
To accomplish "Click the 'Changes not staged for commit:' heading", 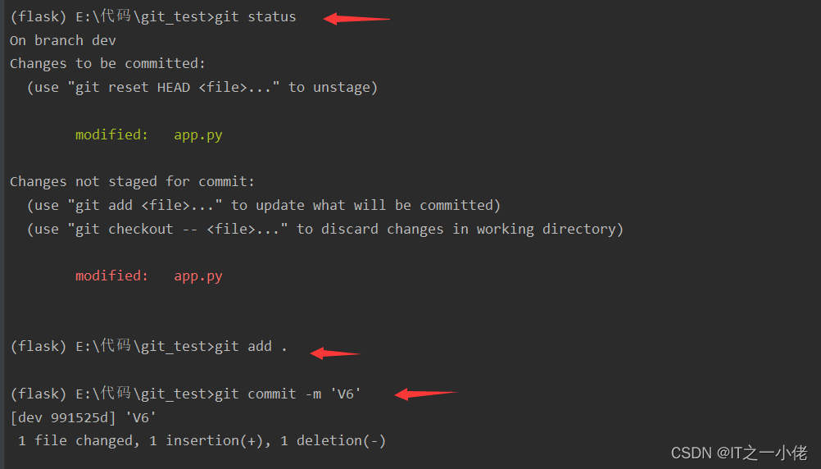I will (x=132, y=181).
